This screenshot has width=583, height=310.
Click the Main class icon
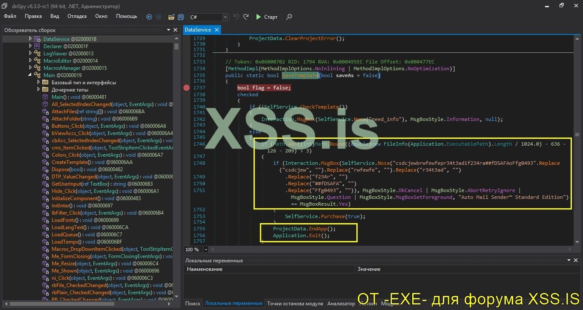[37, 75]
